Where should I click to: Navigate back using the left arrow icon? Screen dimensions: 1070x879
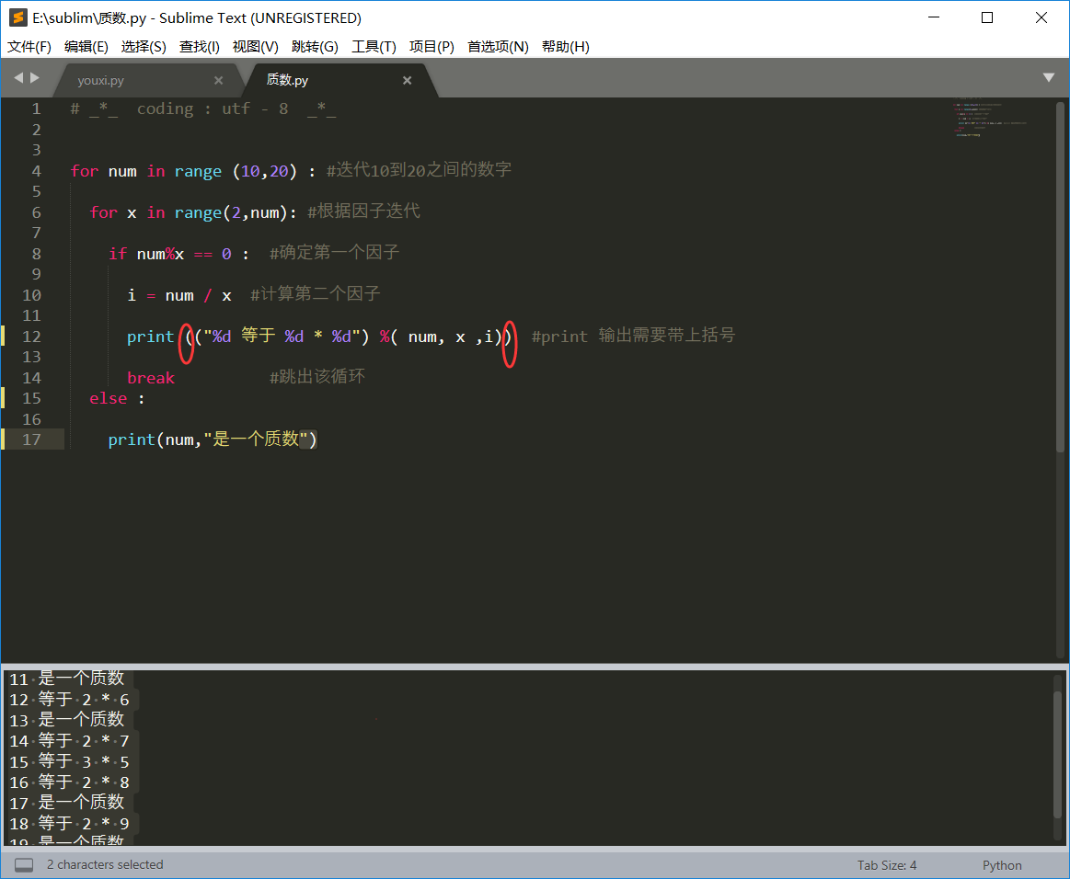point(17,79)
